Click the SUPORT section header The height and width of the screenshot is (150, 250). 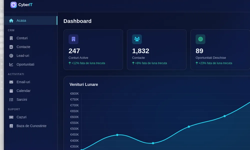click(14, 109)
